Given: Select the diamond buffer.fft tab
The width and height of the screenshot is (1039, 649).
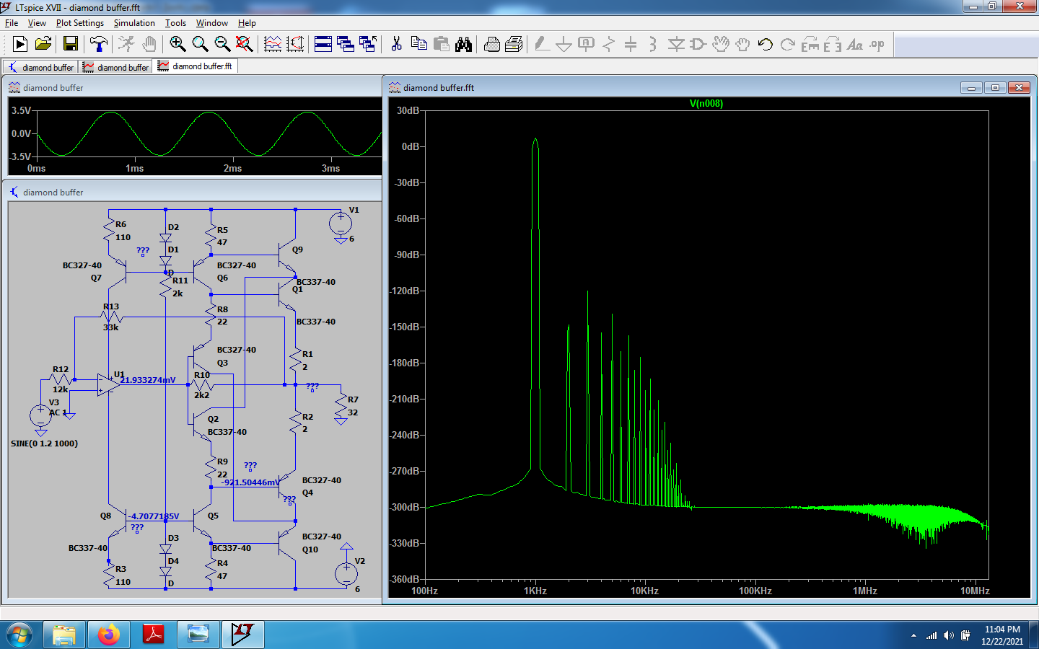Looking at the screenshot, I should pos(196,66).
